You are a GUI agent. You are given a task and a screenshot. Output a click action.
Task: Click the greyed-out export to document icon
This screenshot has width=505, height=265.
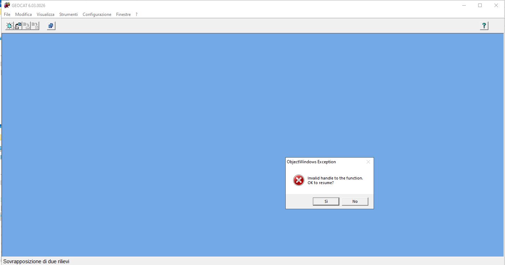[x=35, y=26]
